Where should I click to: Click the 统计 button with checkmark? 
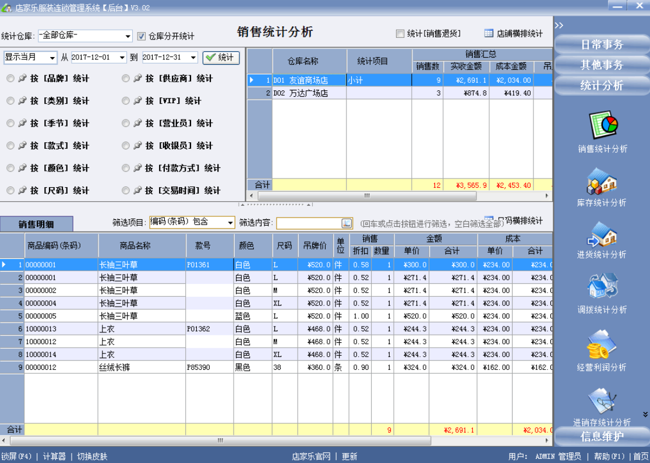click(x=221, y=57)
